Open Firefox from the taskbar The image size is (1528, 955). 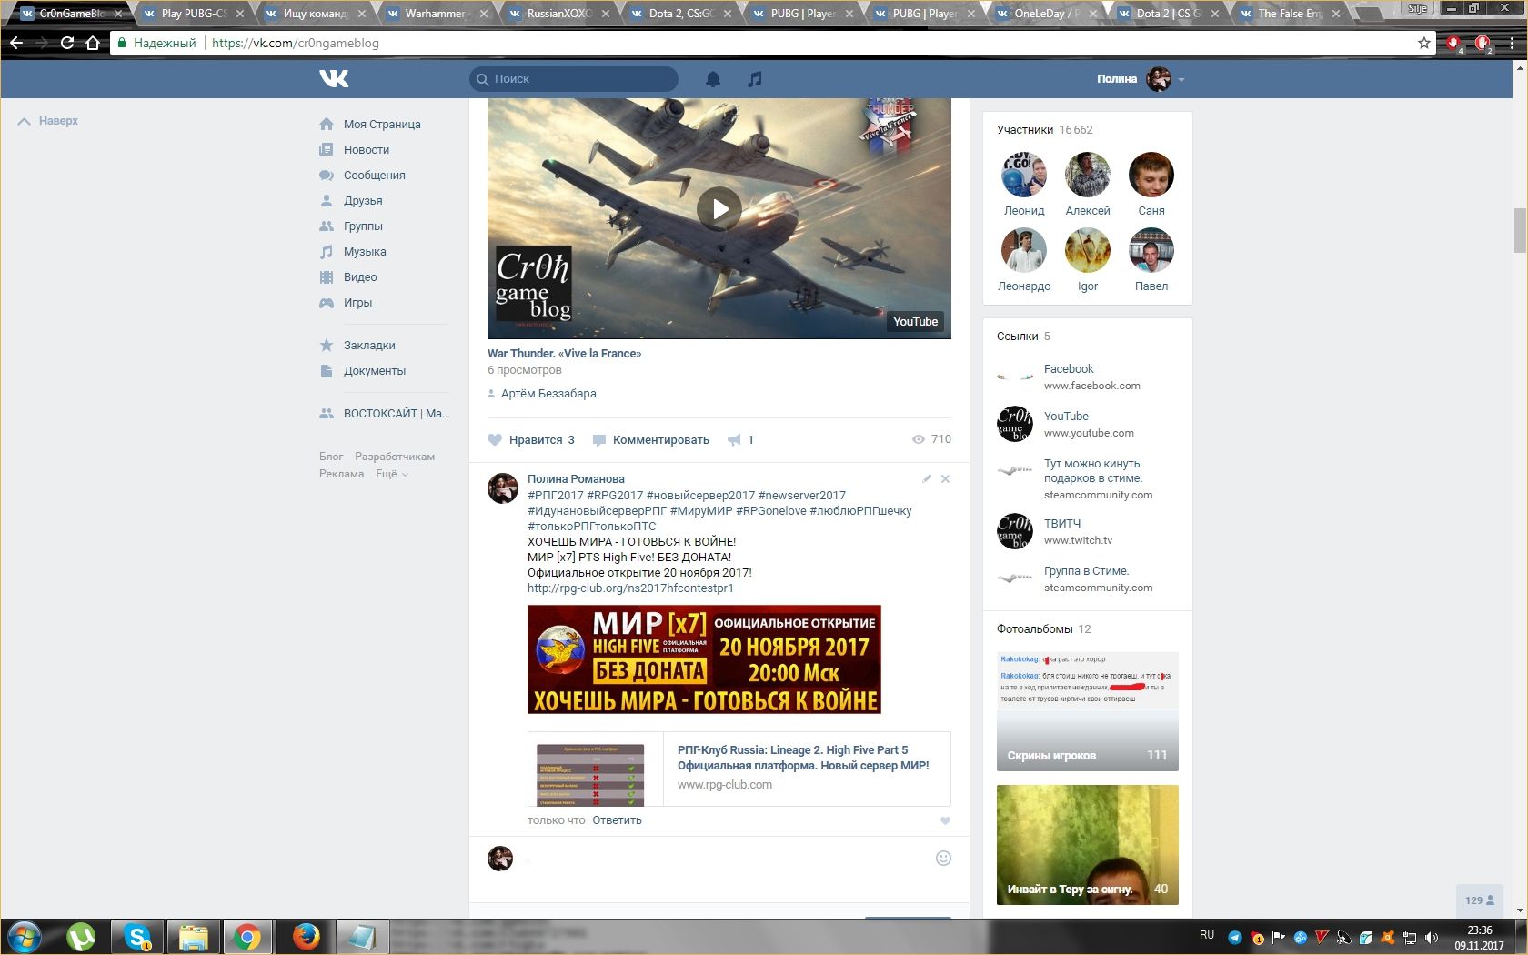click(307, 937)
